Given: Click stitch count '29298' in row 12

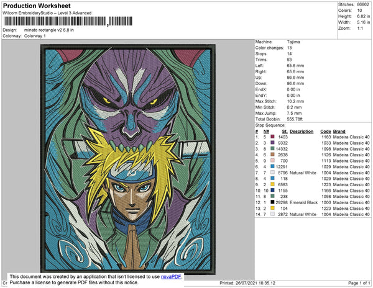Looking at the screenshot, I should pos(282,202).
